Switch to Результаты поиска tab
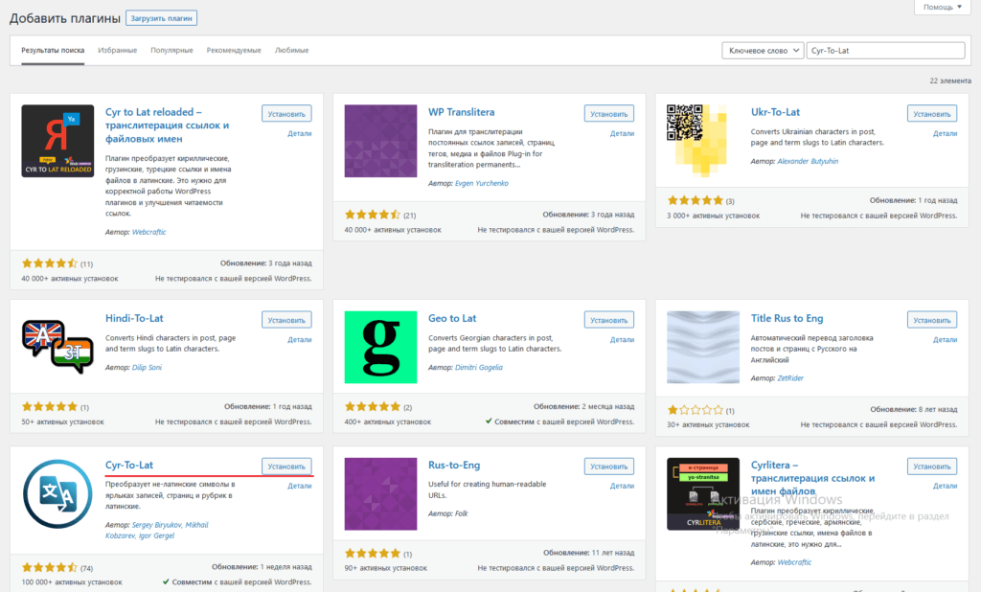Viewport: 981px width, 592px height. (53, 50)
